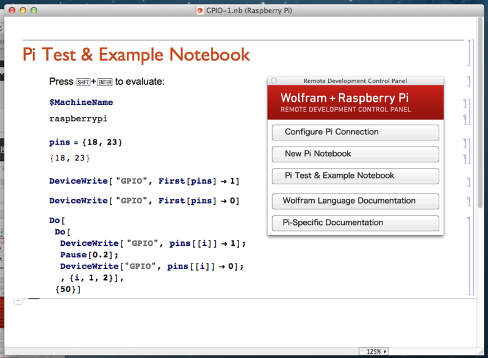Open Pi Test & Example Notebook button

pyautogui.click(x=356, y=176)
